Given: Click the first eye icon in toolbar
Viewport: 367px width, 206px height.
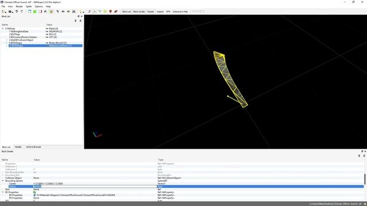Looking at the screenshot, I should point(63,11).
